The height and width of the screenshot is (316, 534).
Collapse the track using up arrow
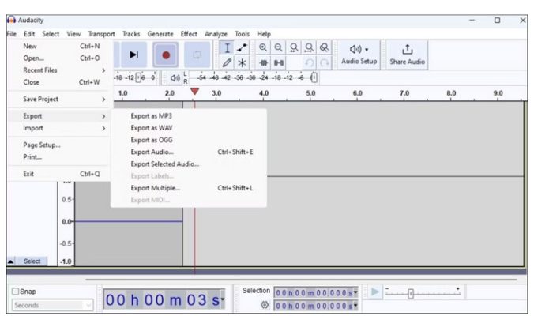tap(11, 261)
